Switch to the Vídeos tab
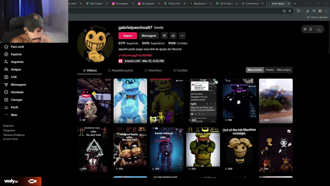Screen dimensions: 330x186 [x=90, y=70]
